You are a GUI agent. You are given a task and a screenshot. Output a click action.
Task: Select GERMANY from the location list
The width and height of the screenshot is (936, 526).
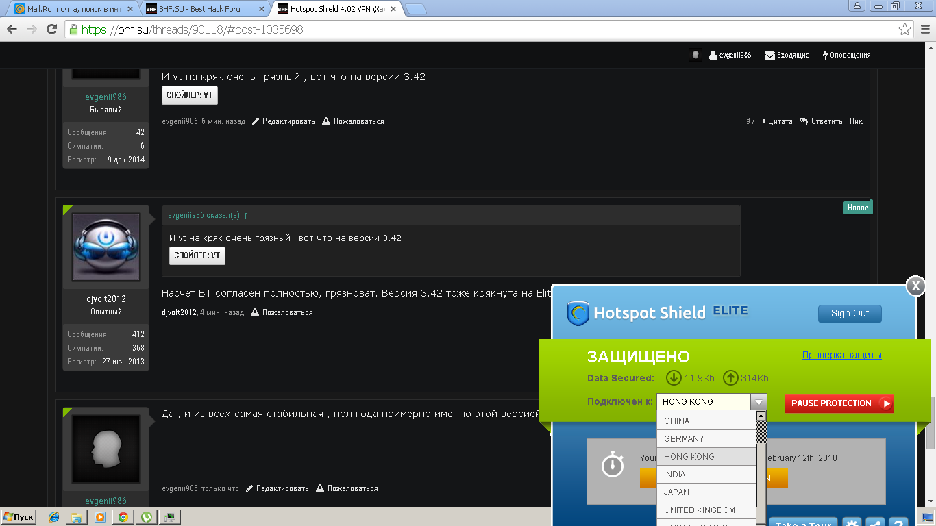(706, 439)
